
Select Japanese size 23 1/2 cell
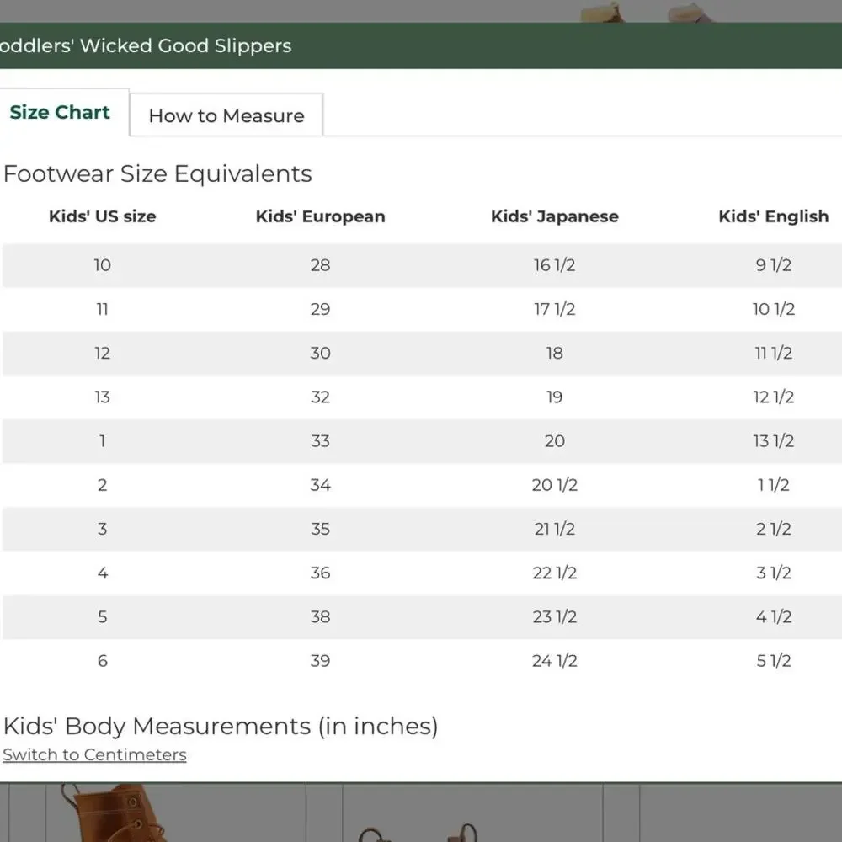pos(555,616)
